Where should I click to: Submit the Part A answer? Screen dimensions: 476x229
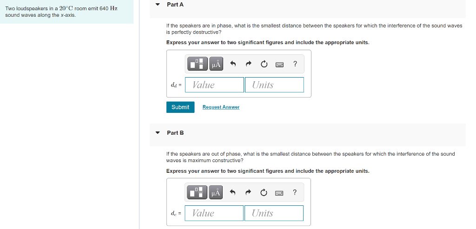click(180, 107)
